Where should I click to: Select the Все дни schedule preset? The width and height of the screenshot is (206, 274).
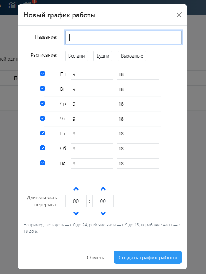(x=76, y=56)
